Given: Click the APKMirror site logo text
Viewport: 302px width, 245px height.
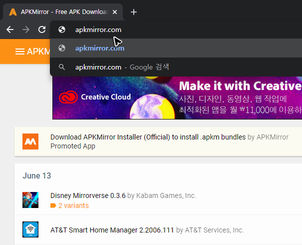Looking at the screenshot, I should [38, 51].
